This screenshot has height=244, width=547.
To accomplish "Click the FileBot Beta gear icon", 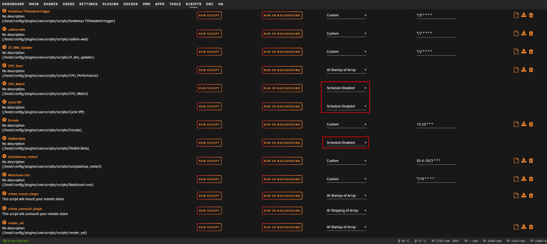I will click(x=4, y=138).
